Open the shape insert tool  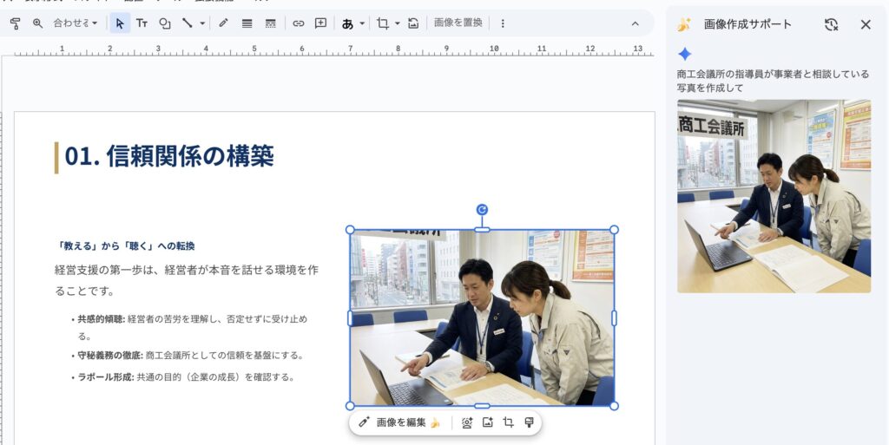click(x=164, y=23)
